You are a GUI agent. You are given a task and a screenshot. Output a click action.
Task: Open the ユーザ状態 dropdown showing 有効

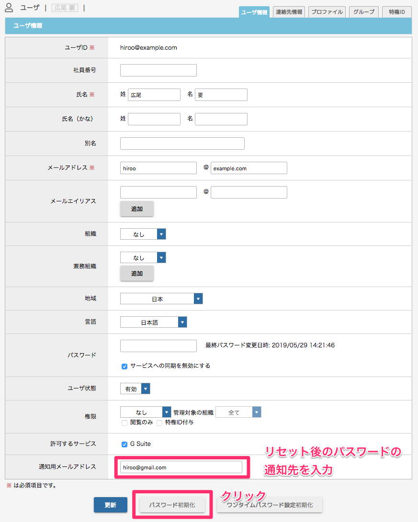[x=135, y=389]
